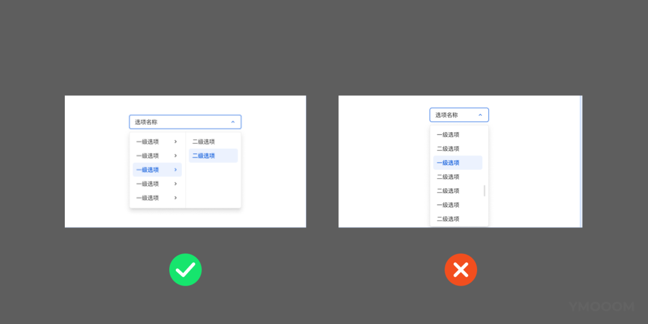This screenshot has height=324, width=648.
Task: Select the last 一级选项 label in cascade menu
Action: 148,198
